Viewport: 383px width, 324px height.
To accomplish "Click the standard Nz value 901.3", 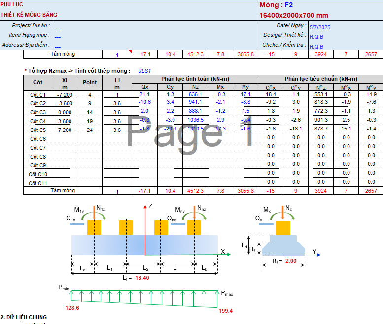I will pos(321,120).
